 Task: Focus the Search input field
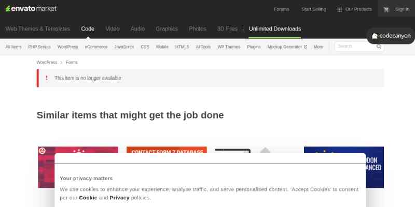tap(355, 47)
